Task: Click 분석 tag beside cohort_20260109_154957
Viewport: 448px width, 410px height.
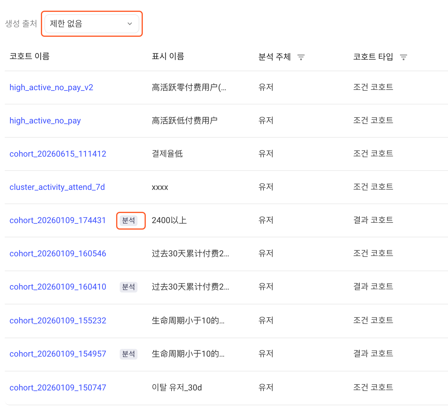Action: (129, 354)
